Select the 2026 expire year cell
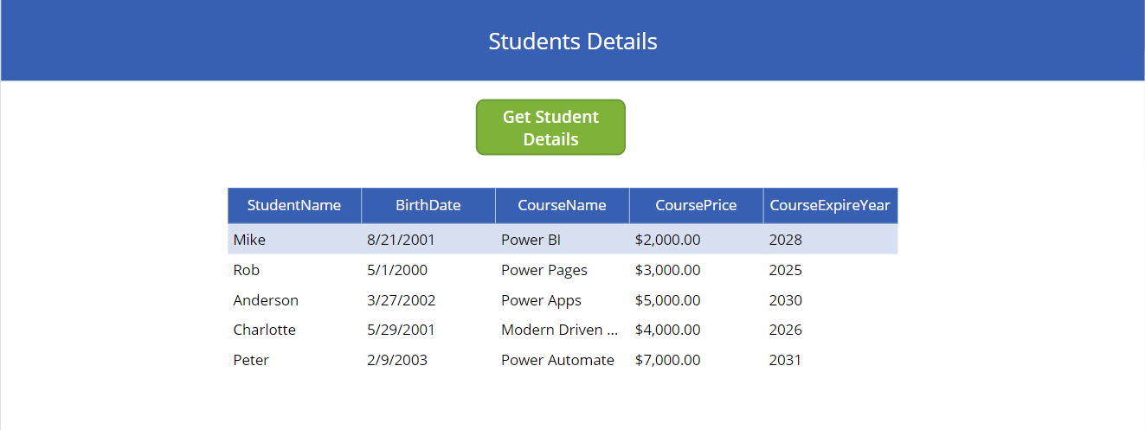The width and height of the screenshot is (1145, 430). click(x=785, y=330)
